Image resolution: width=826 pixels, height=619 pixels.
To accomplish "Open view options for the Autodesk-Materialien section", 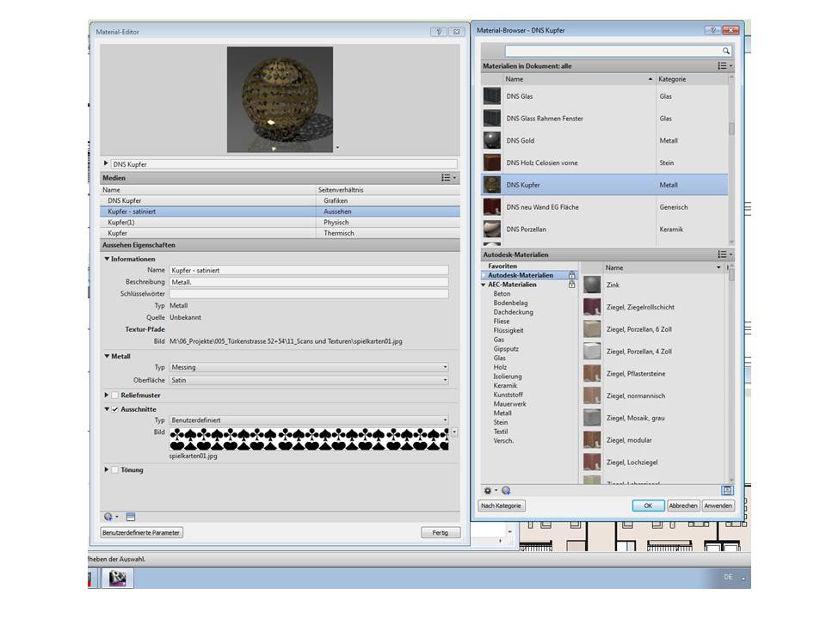I will (x=724, y=254).
